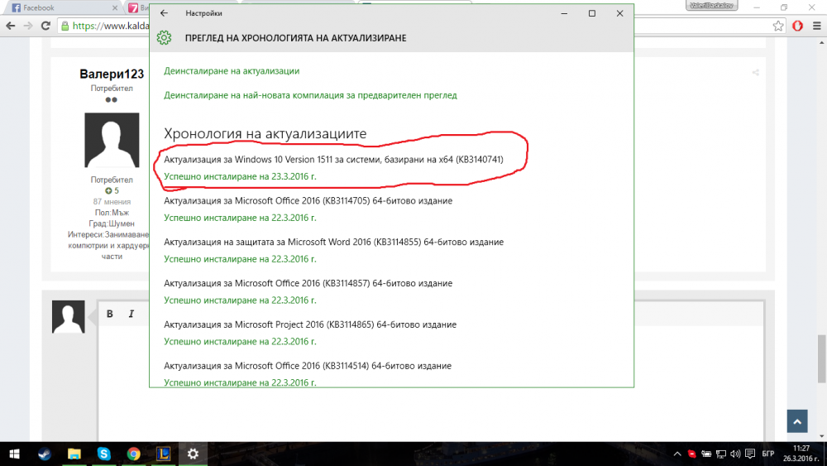Open the League of Legends taskbar icon
This screenshot has height=466, width=827.
[164, 454]
